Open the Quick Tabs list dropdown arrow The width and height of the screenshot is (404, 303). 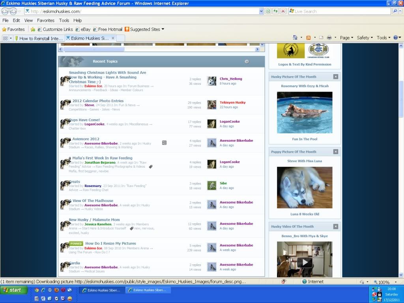click(11, 38)
